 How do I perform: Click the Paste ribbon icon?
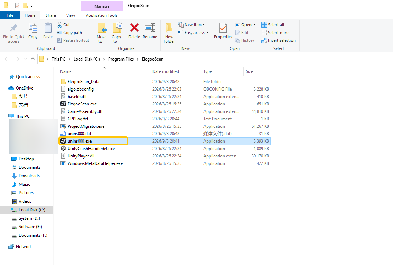click(48, 28)
